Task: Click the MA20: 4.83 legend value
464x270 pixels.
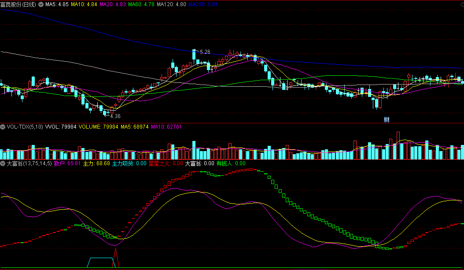Action: pos(113,4)
